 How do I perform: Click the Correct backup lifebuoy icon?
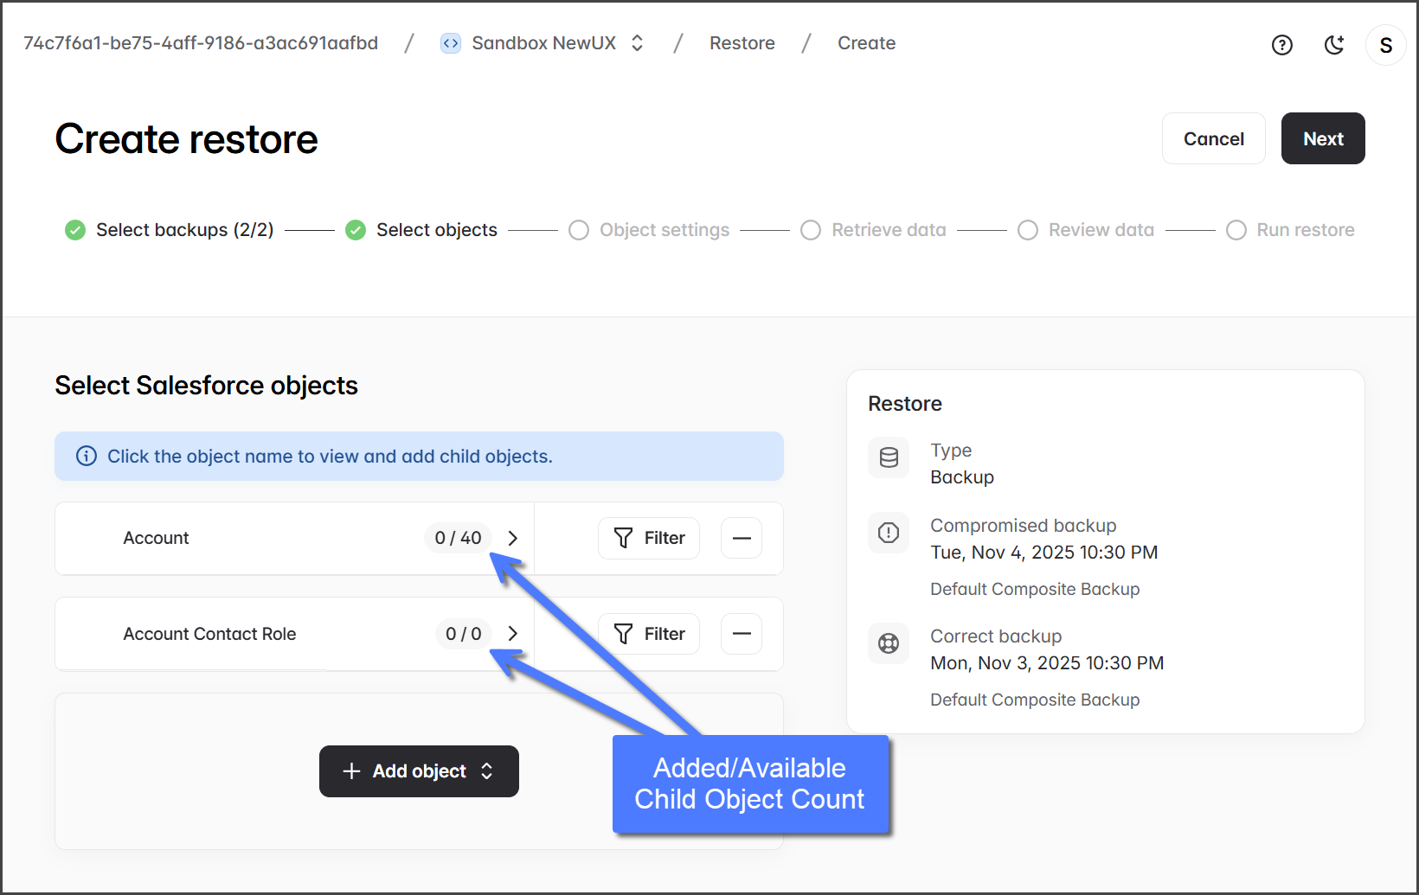[x=889, y=643]
